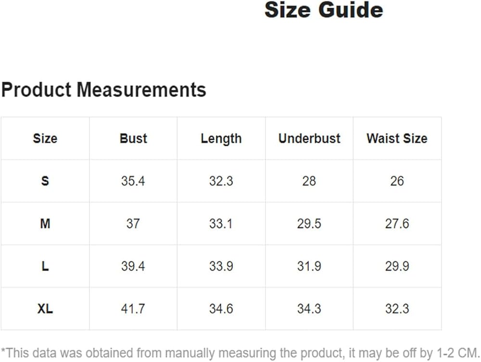Click the 41.7 bust cell
The height and width of the screenshot is (362, 481).
(x=133, y=309)
